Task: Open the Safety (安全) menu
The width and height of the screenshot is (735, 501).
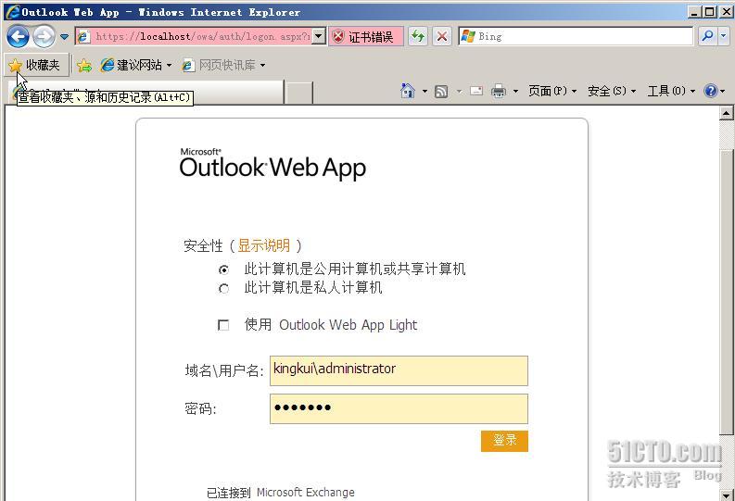Action: [612, 91]
